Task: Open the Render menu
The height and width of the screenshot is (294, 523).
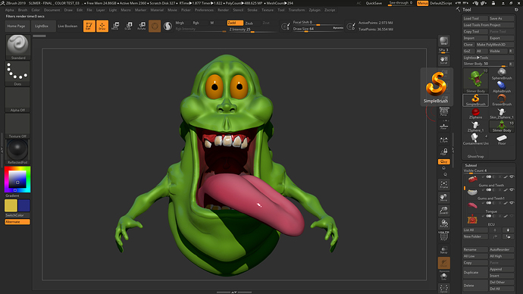Action: [223, 10]
